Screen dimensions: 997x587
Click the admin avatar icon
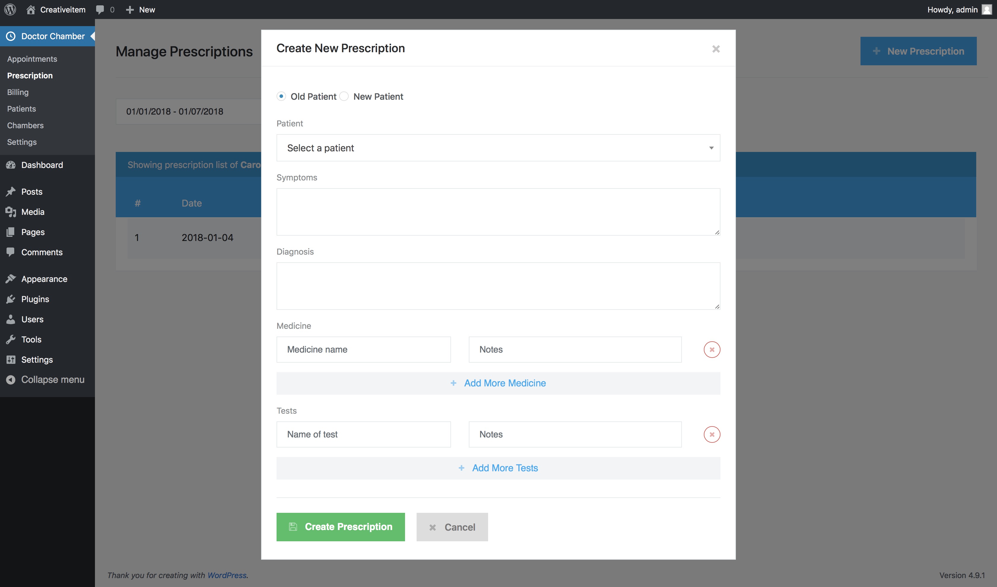coord(987,9)
